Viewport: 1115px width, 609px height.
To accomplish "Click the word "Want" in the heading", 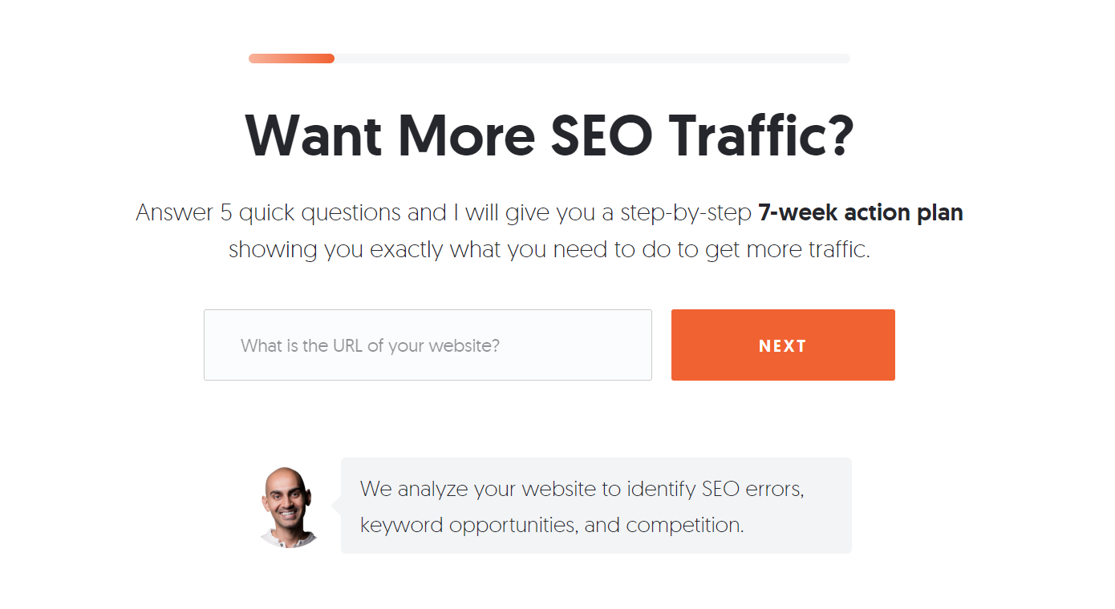I will tap(313, 135).
